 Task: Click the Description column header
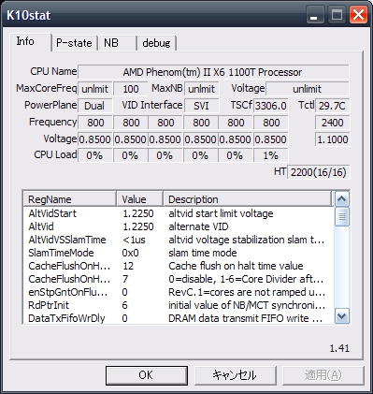click(x=248, y=199)
